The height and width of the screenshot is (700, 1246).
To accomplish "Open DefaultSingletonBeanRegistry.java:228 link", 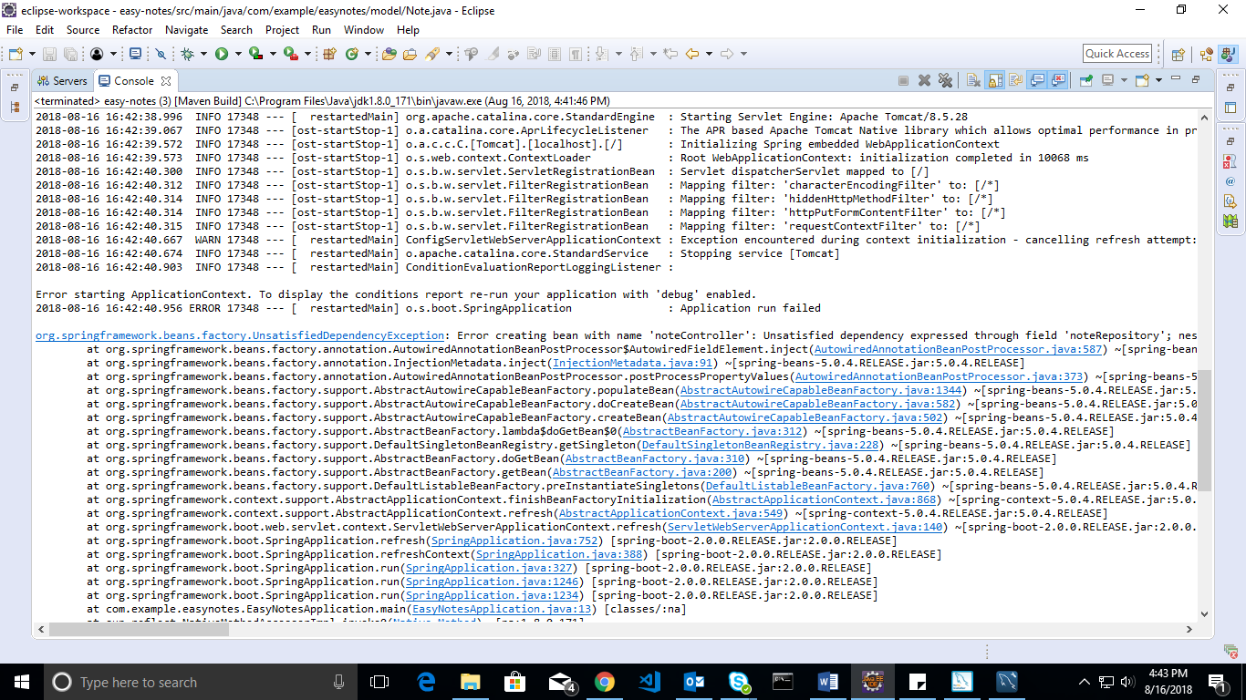I will pos(761,445).
